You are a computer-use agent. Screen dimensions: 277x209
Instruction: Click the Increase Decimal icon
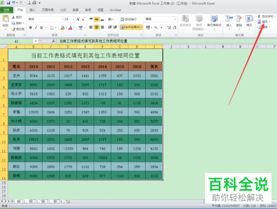click(169, 27)
